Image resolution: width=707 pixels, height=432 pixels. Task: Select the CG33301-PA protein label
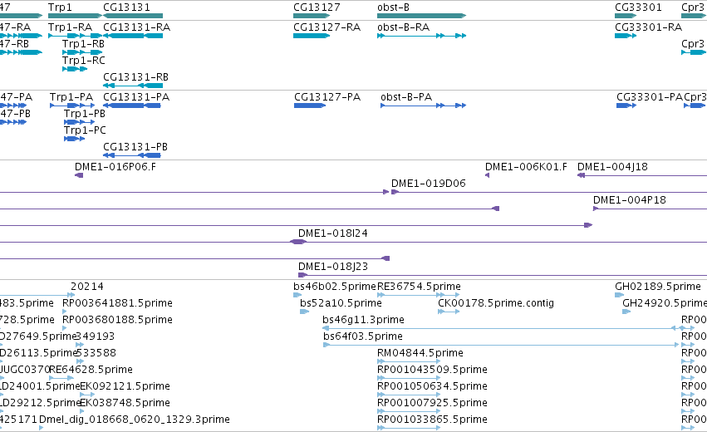pos(650,97)
